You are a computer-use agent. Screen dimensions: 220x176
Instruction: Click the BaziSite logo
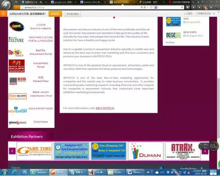coord(16,53)
